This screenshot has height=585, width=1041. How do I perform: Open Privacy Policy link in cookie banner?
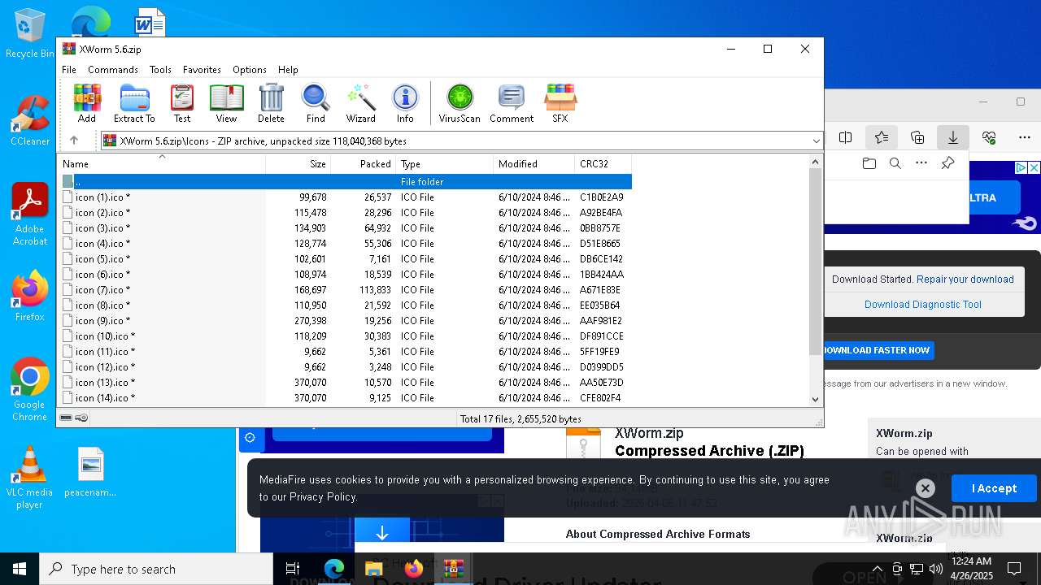(x=323, y=496)
